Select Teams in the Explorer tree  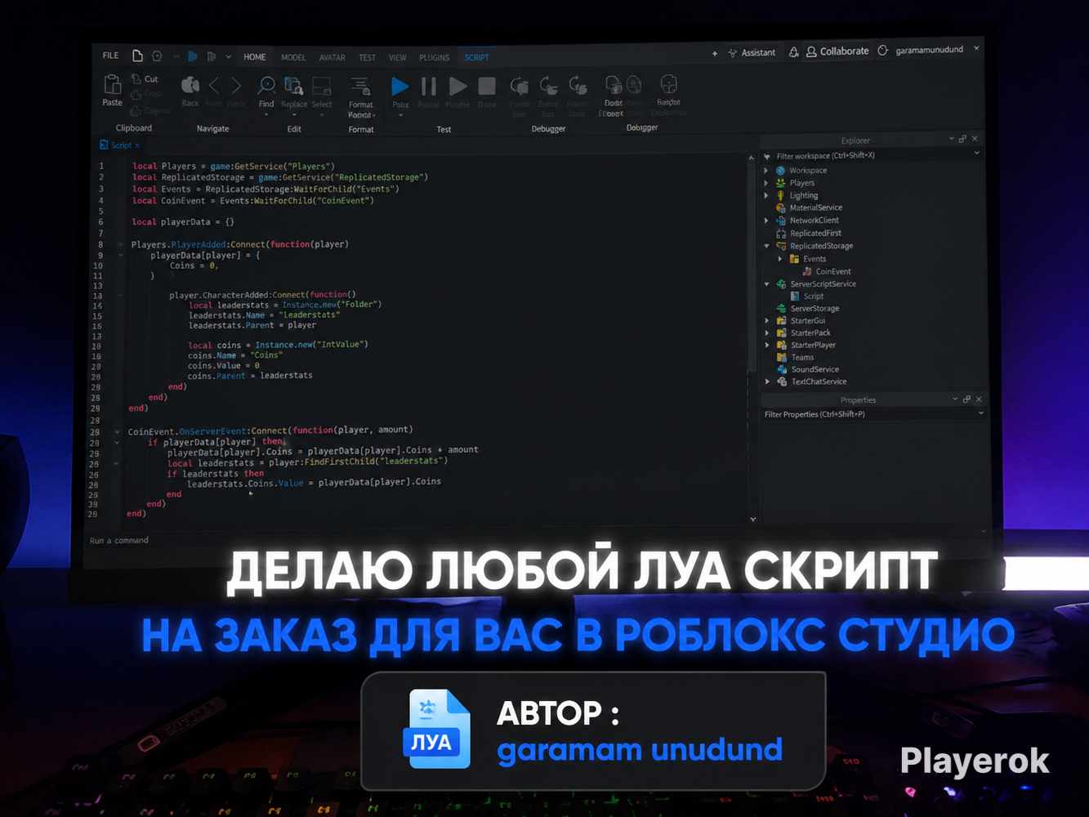pyautogui.click(x=802, y=357)
